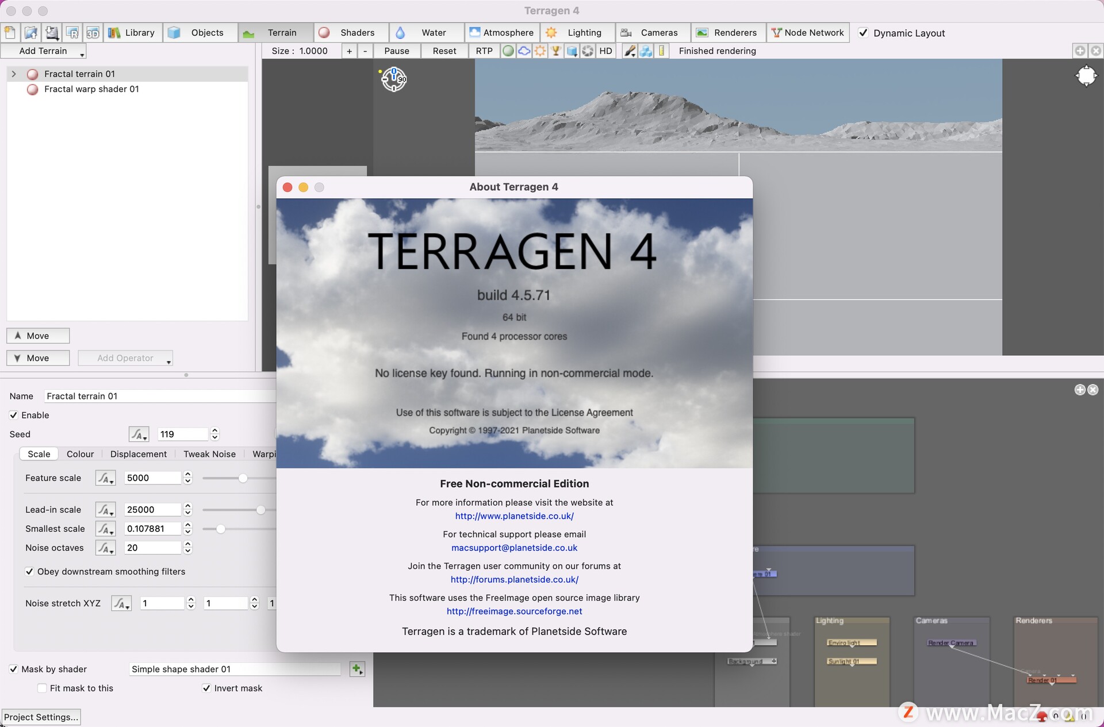The width and height of the screenshot is (1104, 727).
Task: Click the Smallest scale stepper arrows
Action: click(x=187, y=528)
